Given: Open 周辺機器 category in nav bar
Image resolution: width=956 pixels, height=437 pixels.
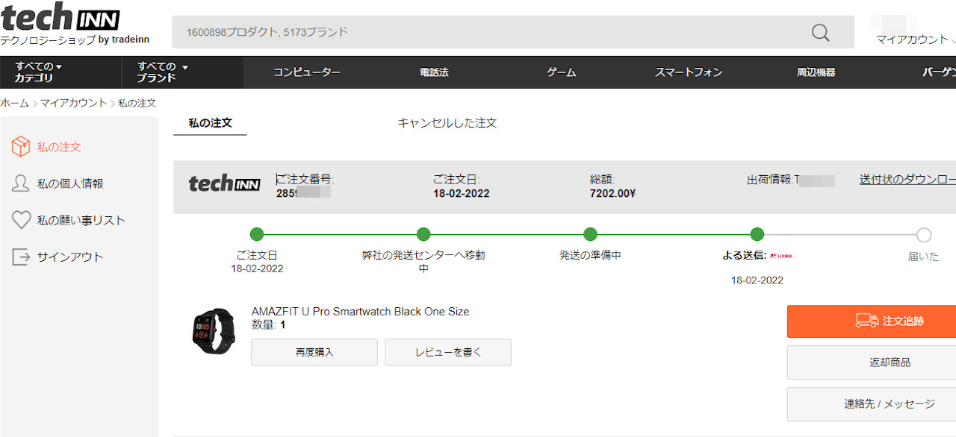Looking at the screenshot, I should point(816,72).
